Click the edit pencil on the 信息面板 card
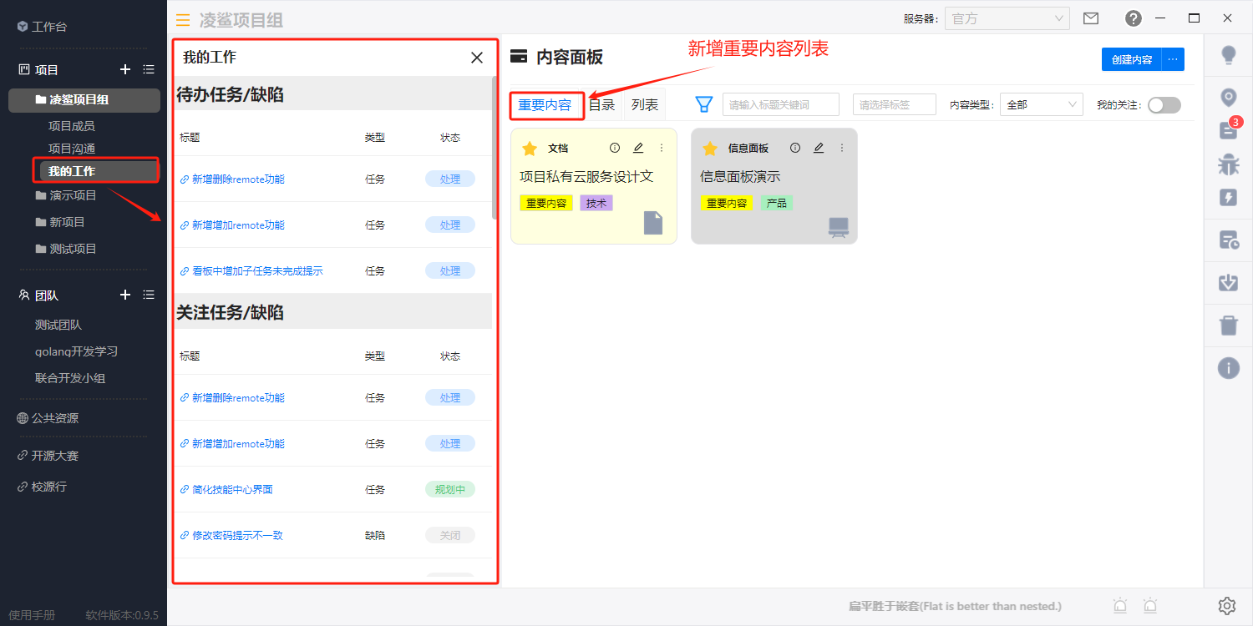This screenshot has width=1253, height=626. pyautogui.click(x=819, y=148)
